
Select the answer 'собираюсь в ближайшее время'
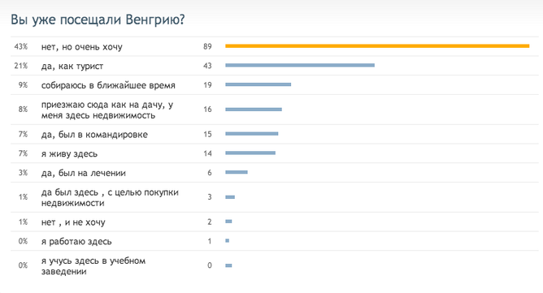[x=108, y=85]
